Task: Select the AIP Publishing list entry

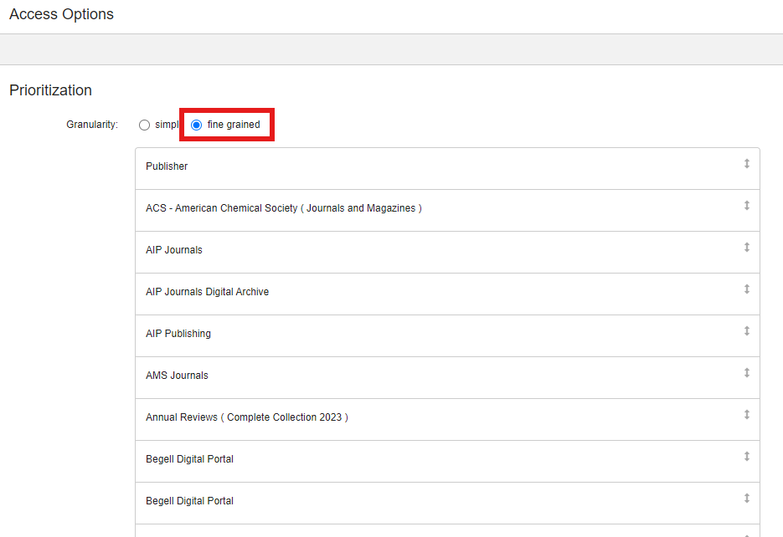Action: tap(447, 336)
